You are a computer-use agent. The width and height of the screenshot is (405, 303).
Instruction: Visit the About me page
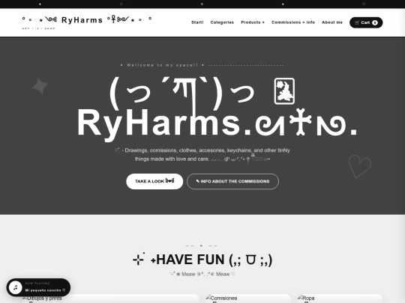pyautogui.click(x=332, y=22)
